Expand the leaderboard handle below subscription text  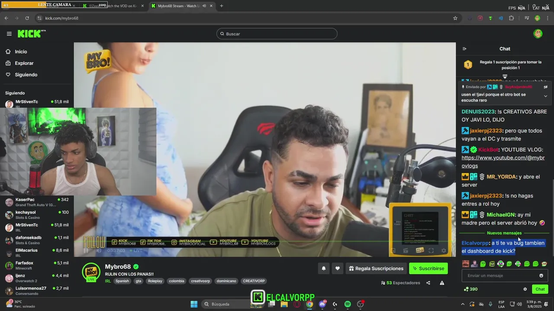[505, 76]
